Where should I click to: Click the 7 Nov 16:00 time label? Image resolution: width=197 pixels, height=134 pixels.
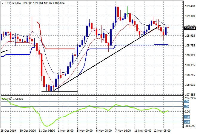123,131
